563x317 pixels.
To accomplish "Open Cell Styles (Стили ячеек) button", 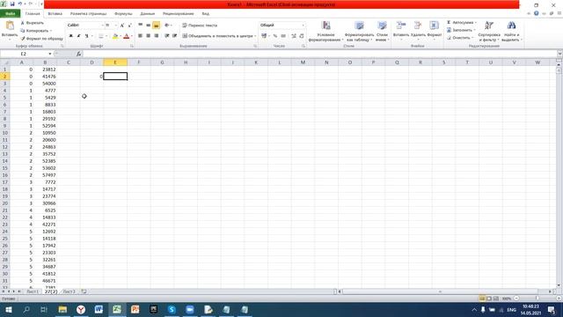I will pyautogui.click(x=382, y=32).
